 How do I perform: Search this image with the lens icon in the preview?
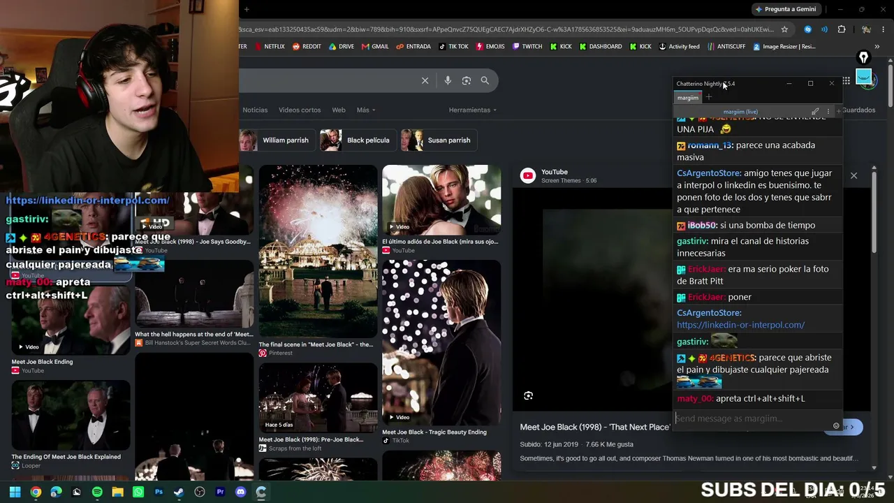point(529,396)
